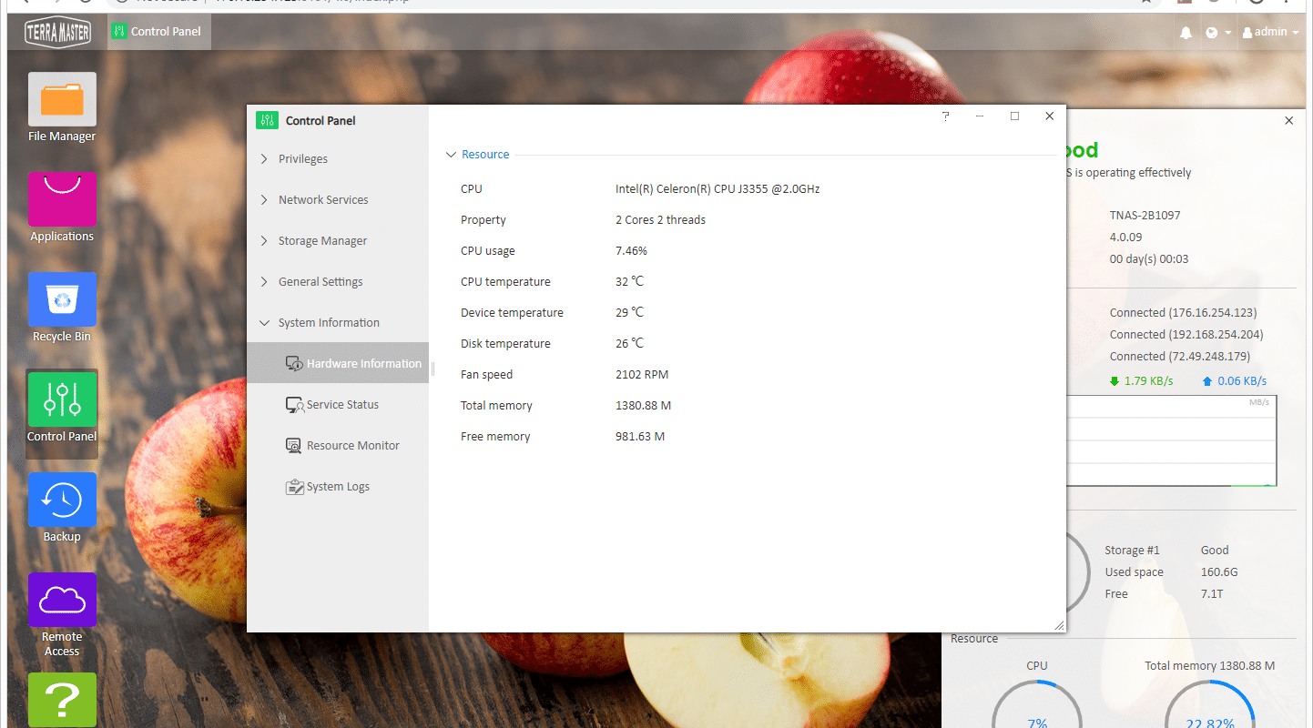
Task: Click the fan speed value 2102 RPM
Action: (642, 375)
